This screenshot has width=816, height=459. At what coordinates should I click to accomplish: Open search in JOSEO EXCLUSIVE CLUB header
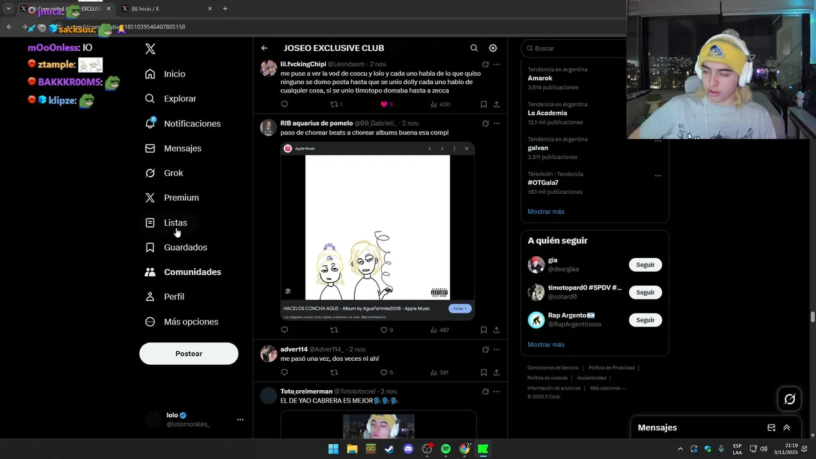pos(474,48)
